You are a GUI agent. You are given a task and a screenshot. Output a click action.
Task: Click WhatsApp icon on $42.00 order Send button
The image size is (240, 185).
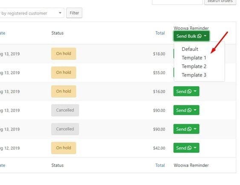(x=190, y=148)
